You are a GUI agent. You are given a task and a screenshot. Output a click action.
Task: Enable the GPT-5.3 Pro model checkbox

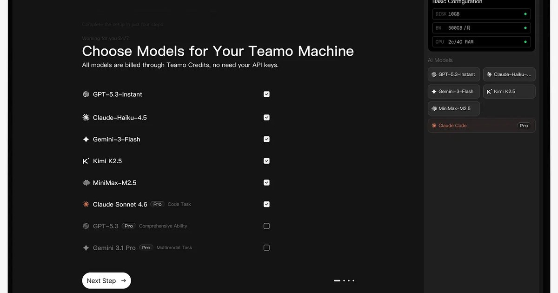pyautogui.click(x=266, y=226)
